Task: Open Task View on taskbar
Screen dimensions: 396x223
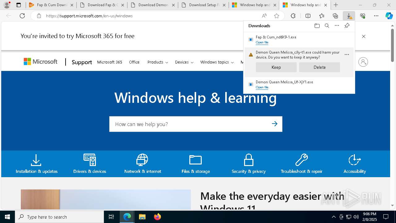Action: [111, 217]
